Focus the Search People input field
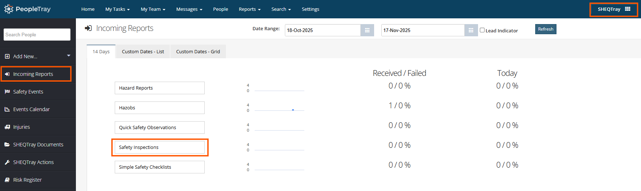This screenshot has width=641, height=191. click(37, 35)
